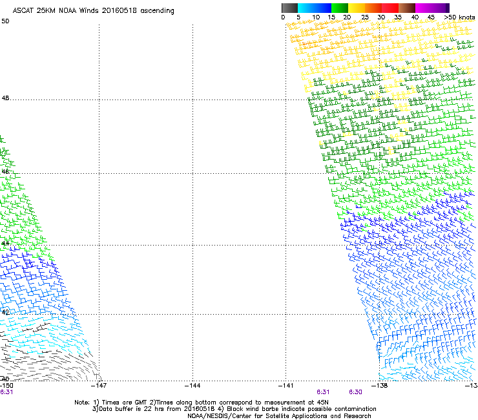
Task: Select the '45' label under color scale
Action: coord(431,17)
